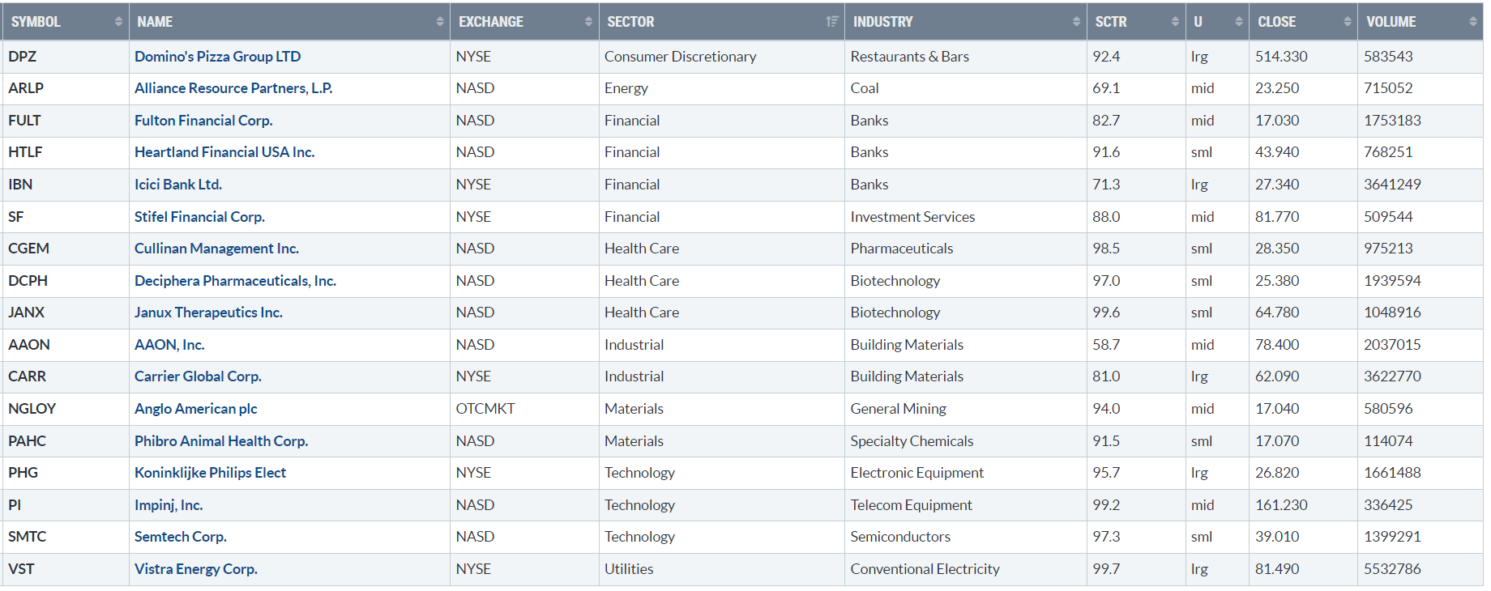The width and height of the screenshot is (1491, 591).
Task: Open the Domino's Pizza Group LTD link
Action: click(x=217, y=57)
